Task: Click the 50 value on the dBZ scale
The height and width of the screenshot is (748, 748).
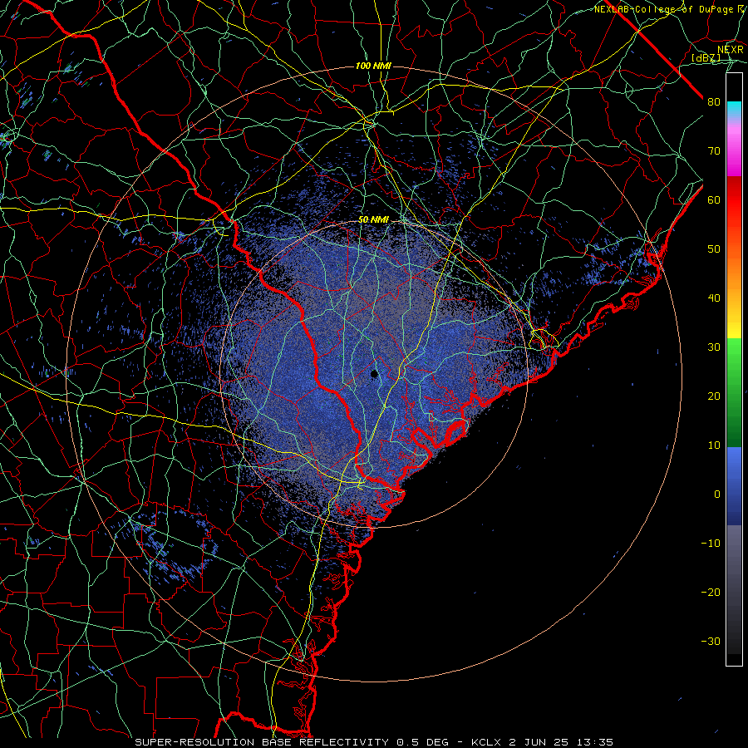Action: coord(714,249)
